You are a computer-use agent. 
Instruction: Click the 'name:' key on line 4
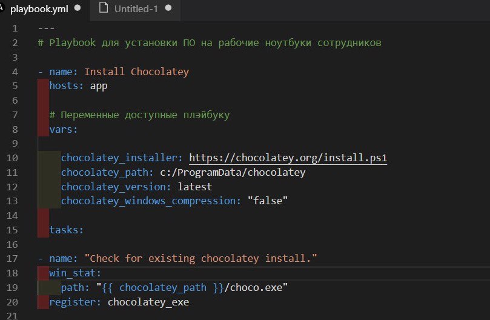pos(64,72)
